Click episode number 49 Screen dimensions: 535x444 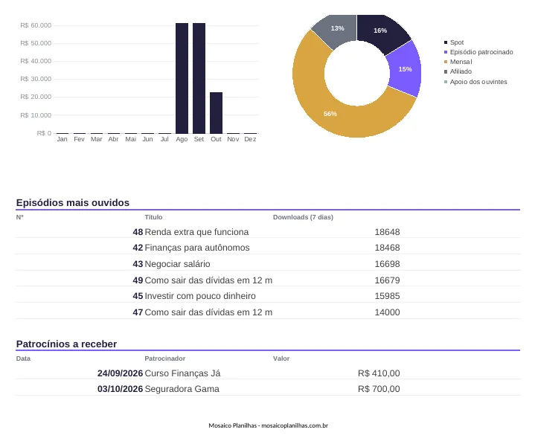(138, 280)
